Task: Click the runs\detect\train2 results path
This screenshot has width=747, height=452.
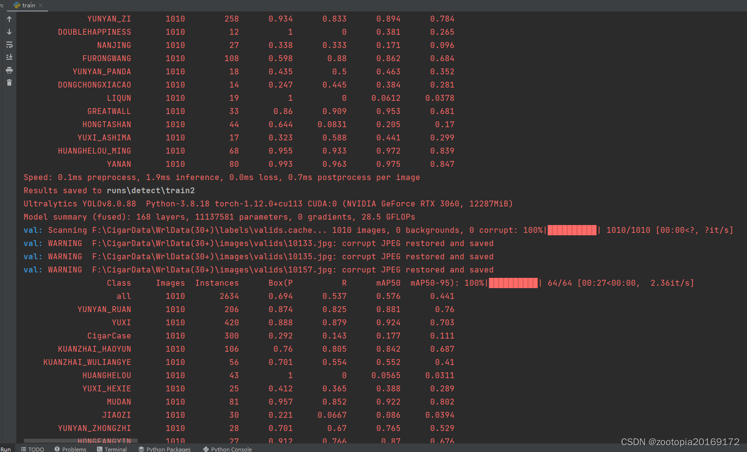Action: [x=151, y=190]
